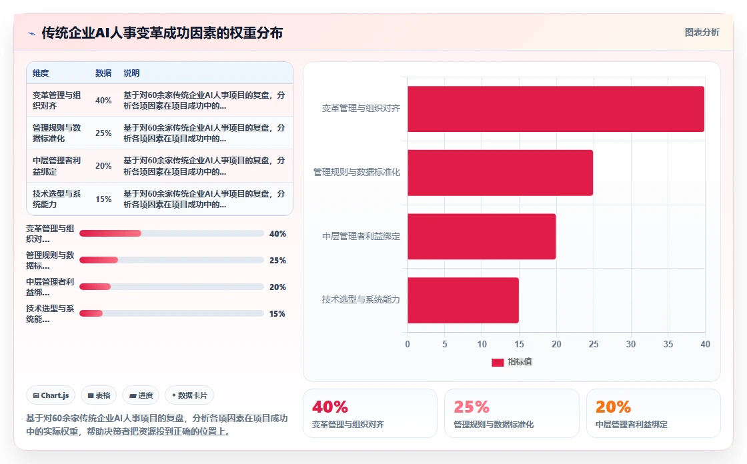Select the 进度 tag chip
The image size is (747, 464).
[x=141, y=395]
